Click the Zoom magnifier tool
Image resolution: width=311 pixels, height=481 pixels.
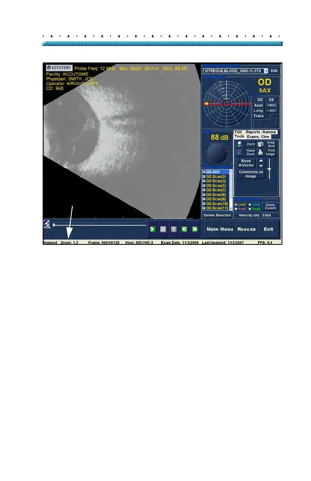click(x=246, y=144)
